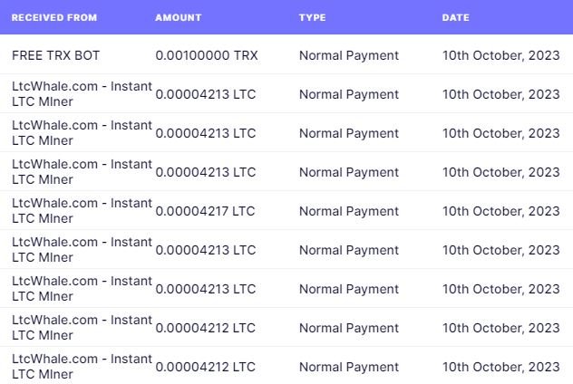The image size is (573, 384).
Task: Click the 0.00100000 TRX amount
Action: [x=207, y=55]
